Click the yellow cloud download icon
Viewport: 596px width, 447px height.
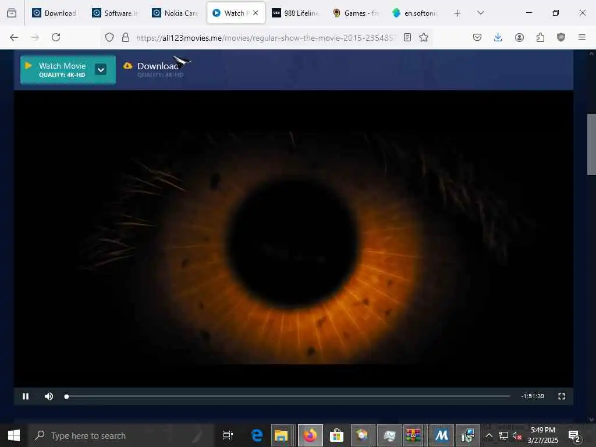[x=127, y=66]
